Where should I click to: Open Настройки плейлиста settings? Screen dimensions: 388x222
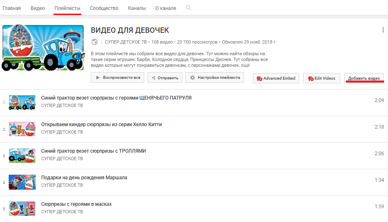tap(215, 78)
